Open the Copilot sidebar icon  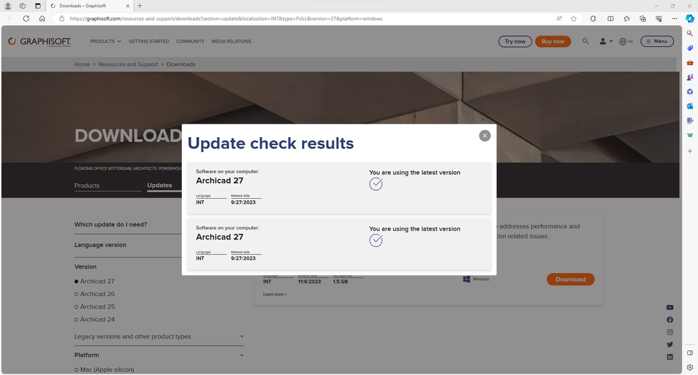[690, 19]
